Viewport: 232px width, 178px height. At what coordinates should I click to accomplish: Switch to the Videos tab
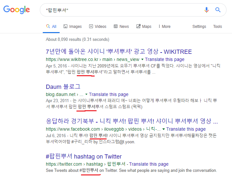[x=98, y=27]
